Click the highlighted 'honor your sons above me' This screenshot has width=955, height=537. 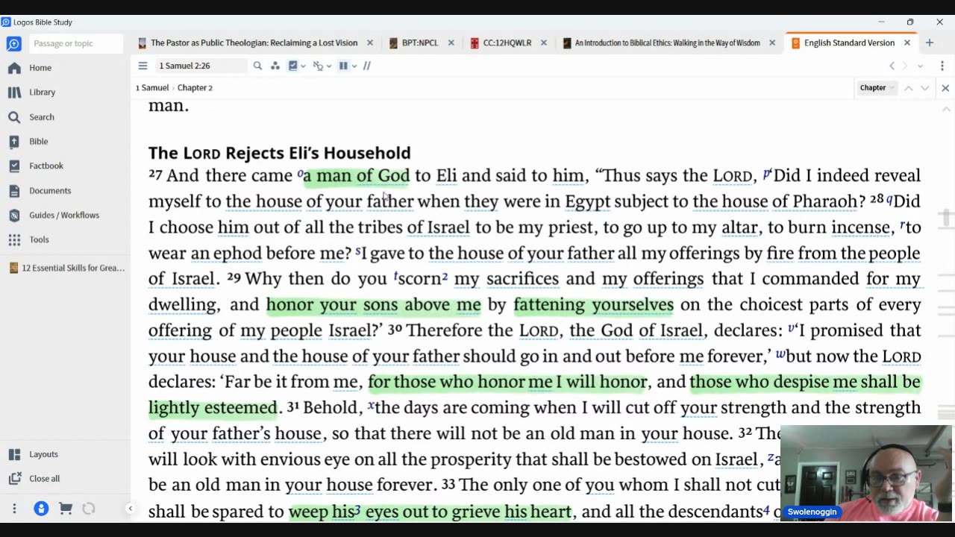tap(373, 305)
